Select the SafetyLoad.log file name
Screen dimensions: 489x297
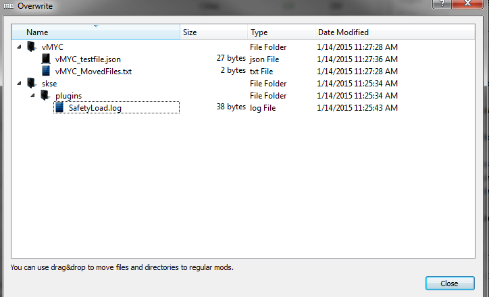pyautogui.click(x=95, y=108)
